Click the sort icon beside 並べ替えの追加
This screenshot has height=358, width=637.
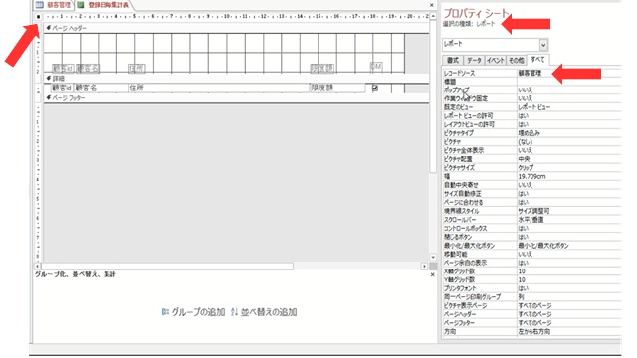pos(234,312)
